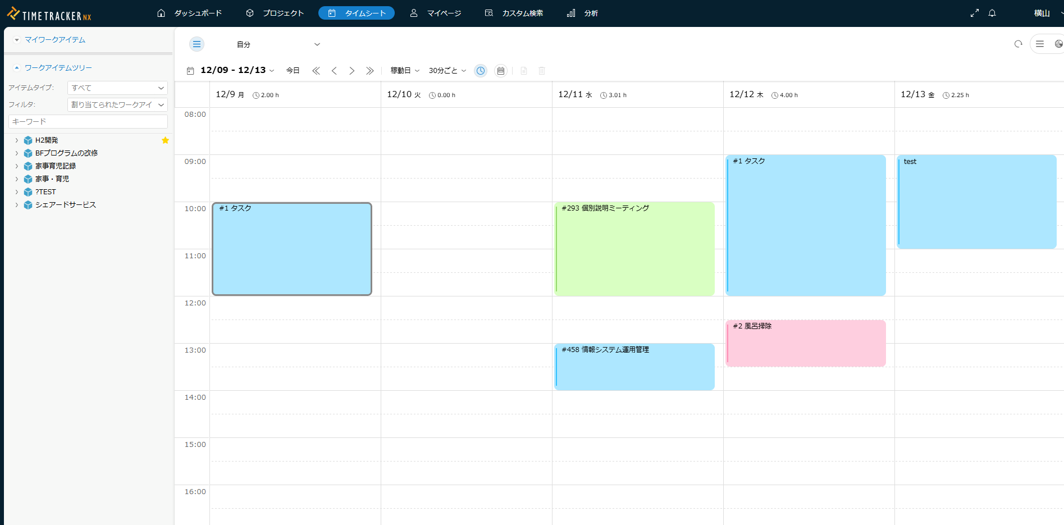Toggle the sidebar with the blue hamburger button
Screen dimensions: 1064x525
coord(197,44)
